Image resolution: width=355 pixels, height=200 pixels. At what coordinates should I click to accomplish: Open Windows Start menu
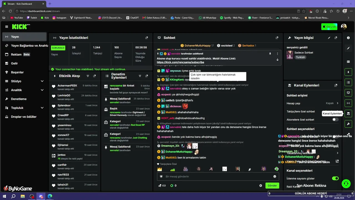click(x=5, y=196)
